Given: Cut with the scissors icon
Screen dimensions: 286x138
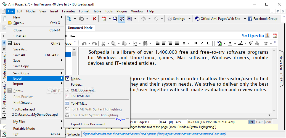Looking at the screenshot, I should [103, 43].
